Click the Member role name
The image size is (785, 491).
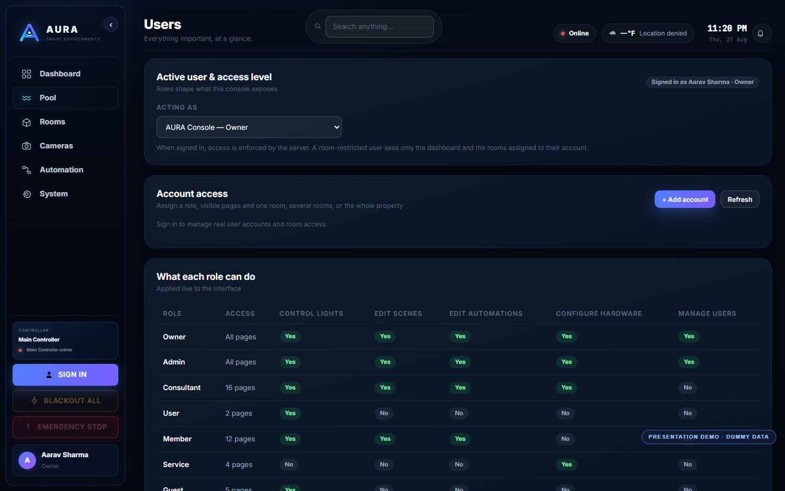177,439
